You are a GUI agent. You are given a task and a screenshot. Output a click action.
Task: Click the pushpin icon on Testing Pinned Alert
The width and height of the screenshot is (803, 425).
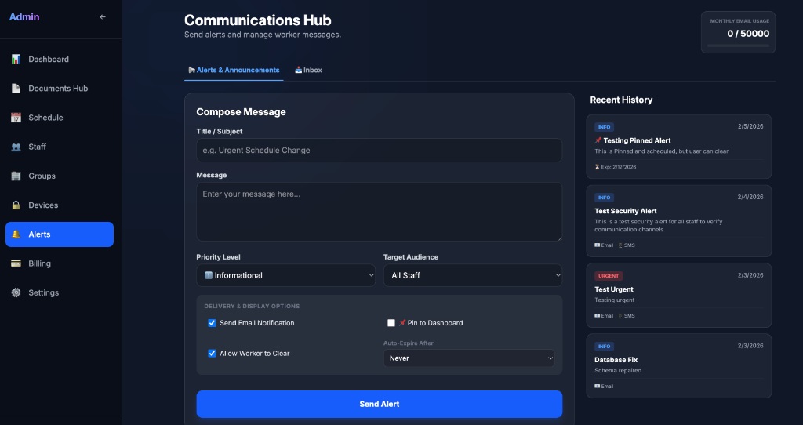[x=598, y=140]
